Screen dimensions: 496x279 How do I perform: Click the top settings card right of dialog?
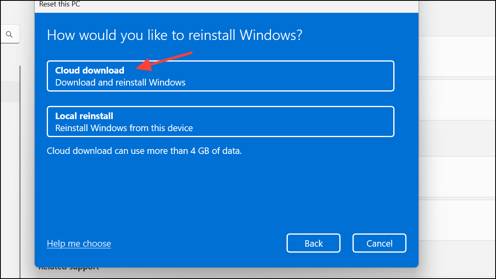tap(457, 56)
